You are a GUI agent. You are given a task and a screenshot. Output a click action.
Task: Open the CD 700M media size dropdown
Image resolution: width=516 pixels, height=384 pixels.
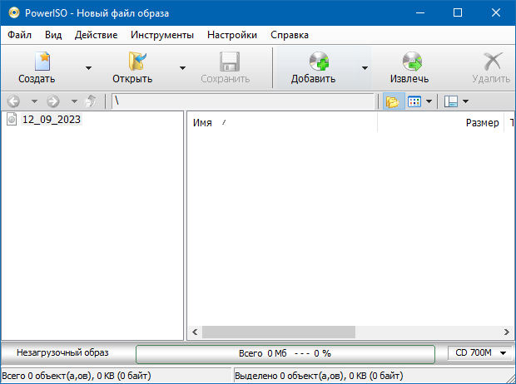(481, 353)
